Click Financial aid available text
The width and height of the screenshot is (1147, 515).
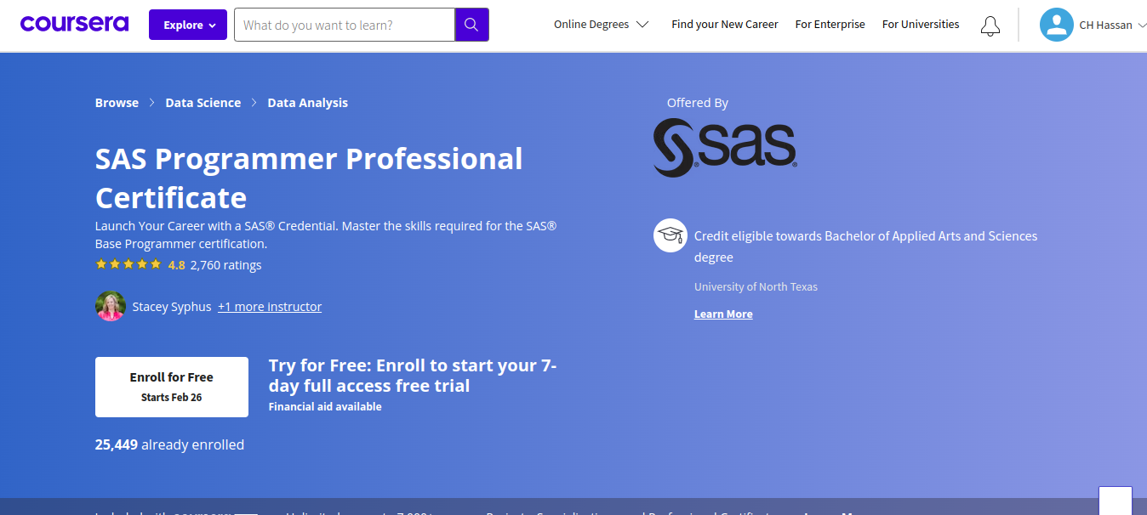point(325,407)
